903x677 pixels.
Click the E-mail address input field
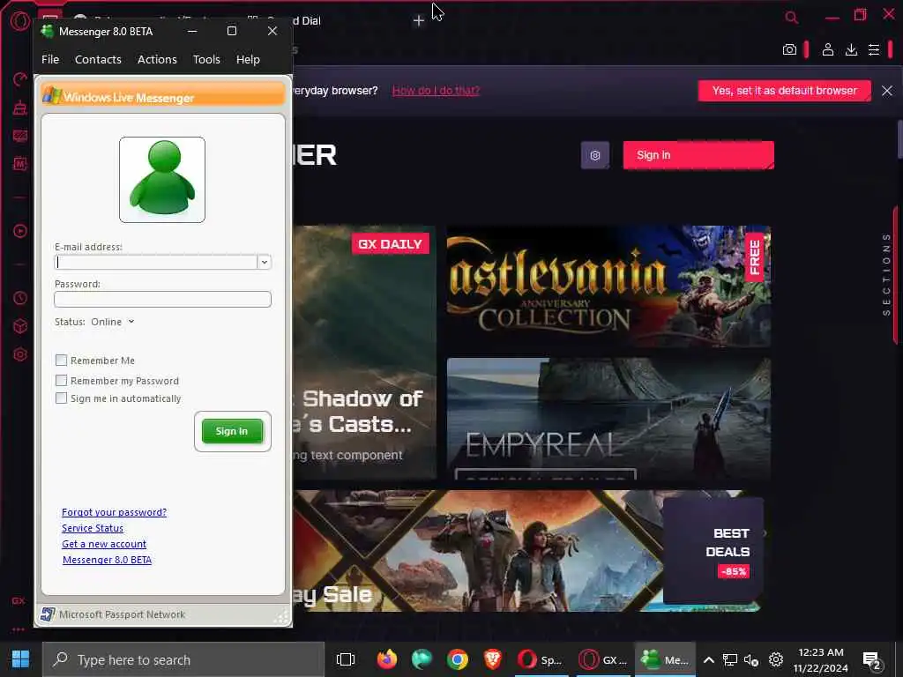[x=155, y=262]
